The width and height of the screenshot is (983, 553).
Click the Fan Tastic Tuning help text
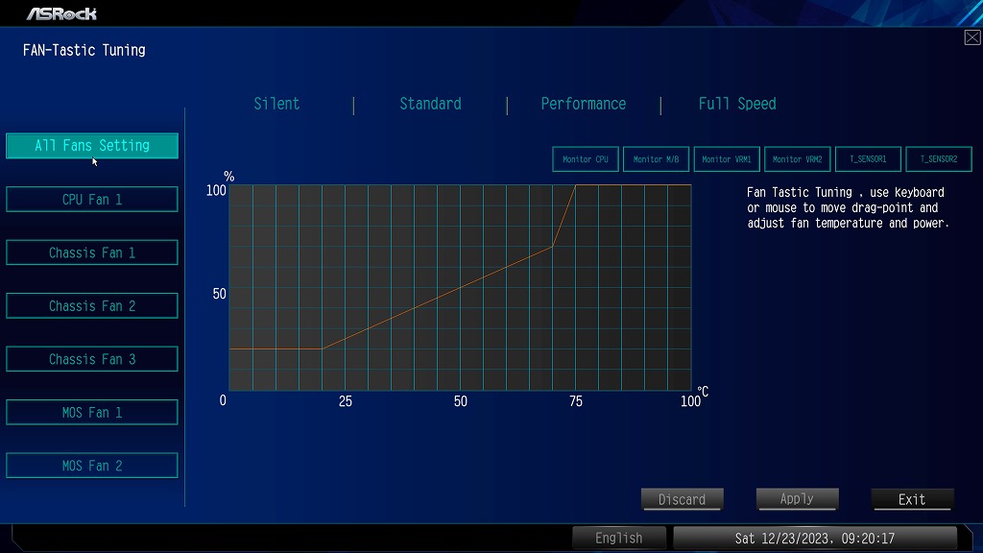tap(848, 207)
